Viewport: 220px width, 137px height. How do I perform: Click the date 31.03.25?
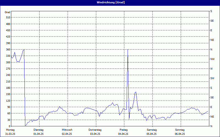(x=10, y=134)
